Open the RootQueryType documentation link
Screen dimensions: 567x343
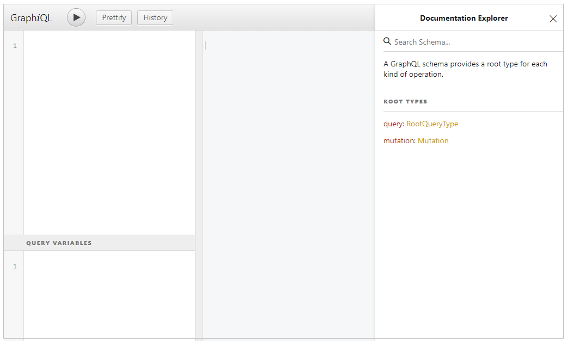tap(432, 124)
